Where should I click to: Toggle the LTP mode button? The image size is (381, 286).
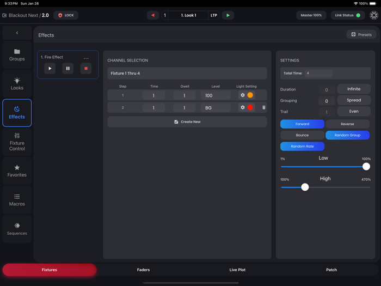pyautogui.click(x=214, y=15)
